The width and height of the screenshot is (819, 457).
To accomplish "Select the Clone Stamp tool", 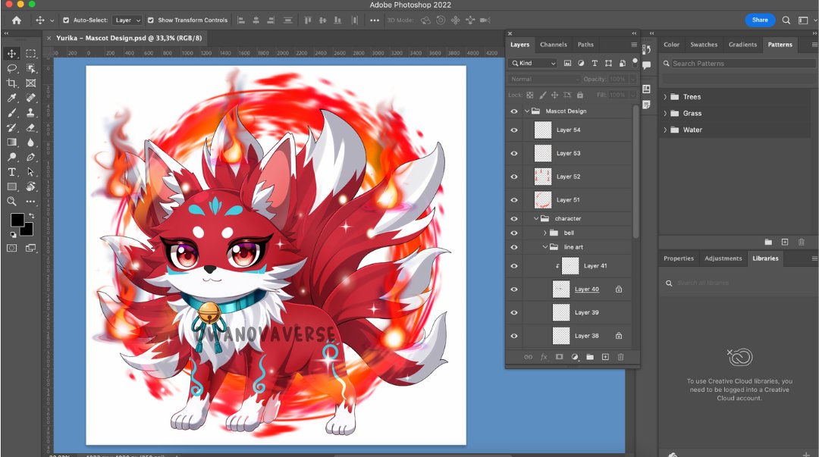I will 31,113.
